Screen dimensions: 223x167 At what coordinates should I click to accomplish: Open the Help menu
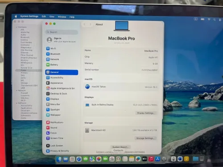72,17
